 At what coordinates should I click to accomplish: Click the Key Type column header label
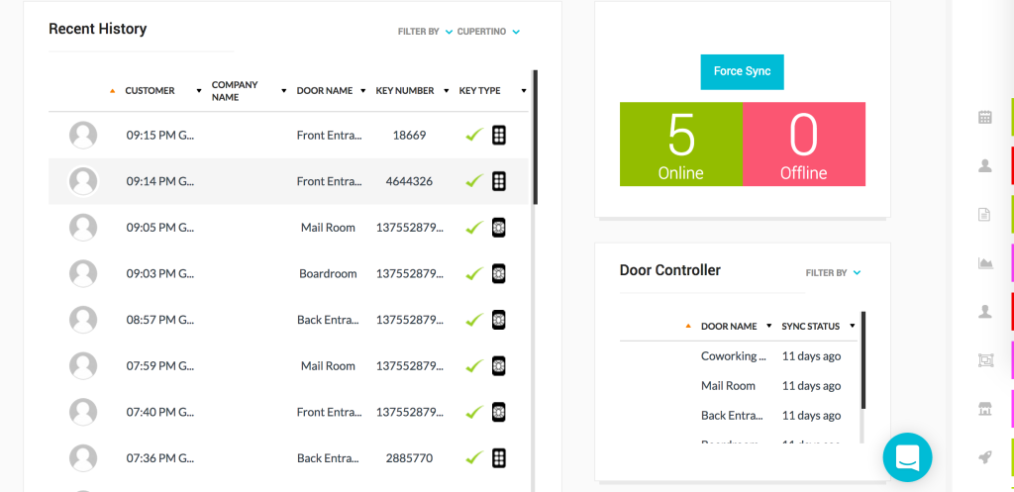click(480, 91)
